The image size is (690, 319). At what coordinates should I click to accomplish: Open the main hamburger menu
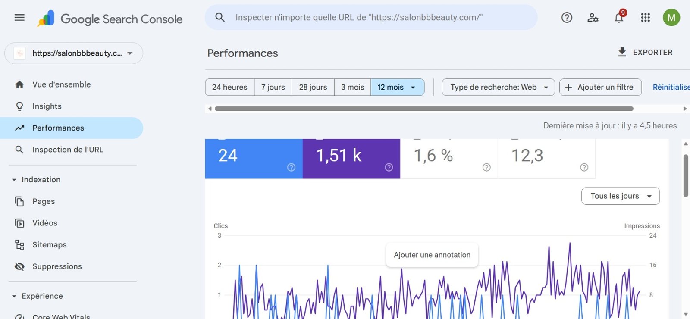pos(19,18)
